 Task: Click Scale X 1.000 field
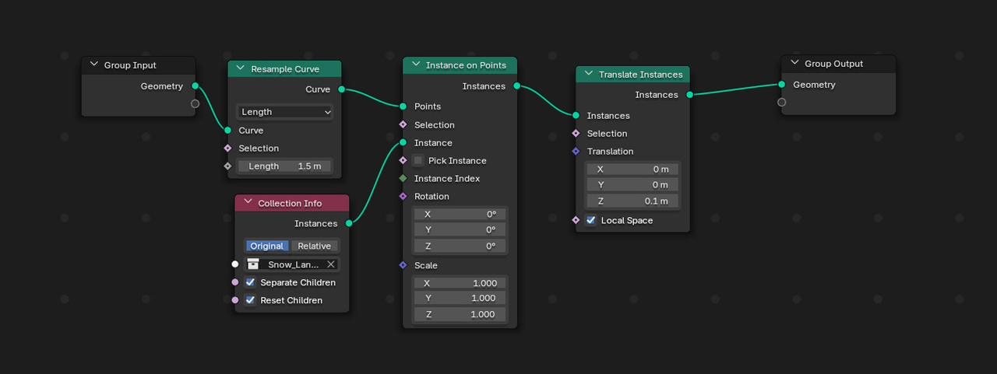pos(460,283)
